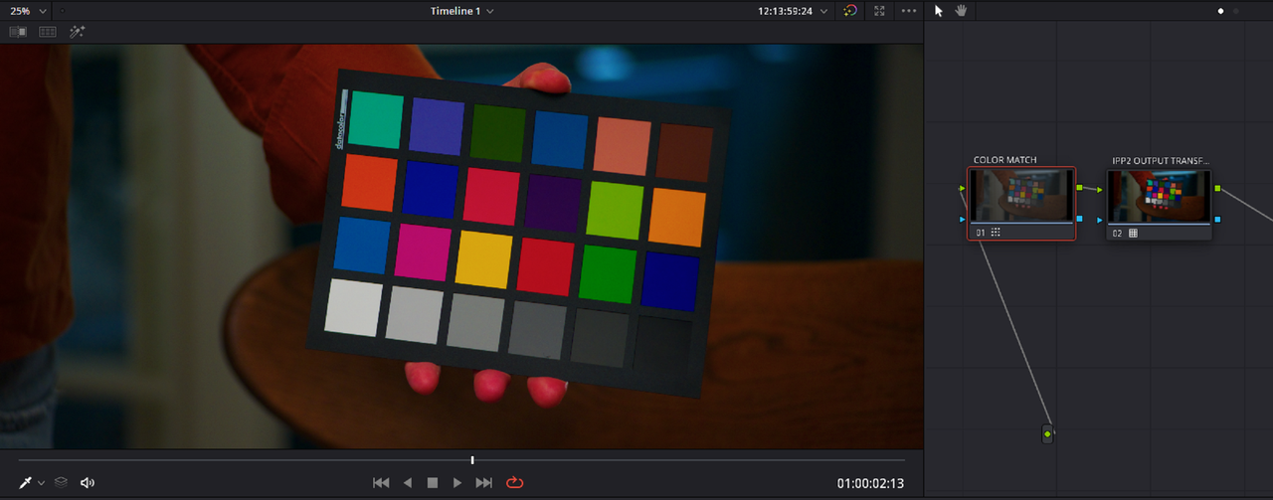
Task: Select the arrow pointer tool in node editor
Action: [939, 11]
